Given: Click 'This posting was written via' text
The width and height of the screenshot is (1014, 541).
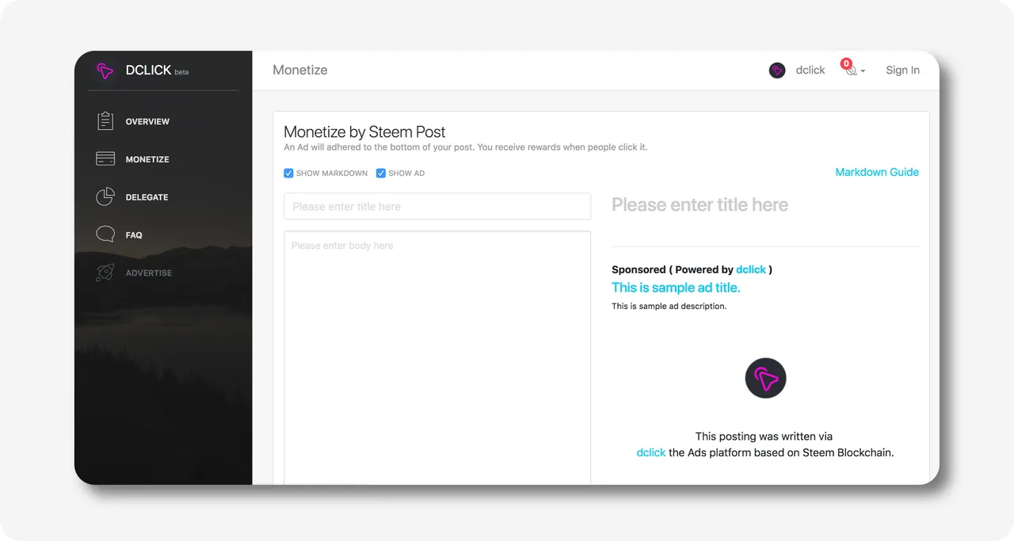Looking at the screenshot, I should (x=764, y=436).
